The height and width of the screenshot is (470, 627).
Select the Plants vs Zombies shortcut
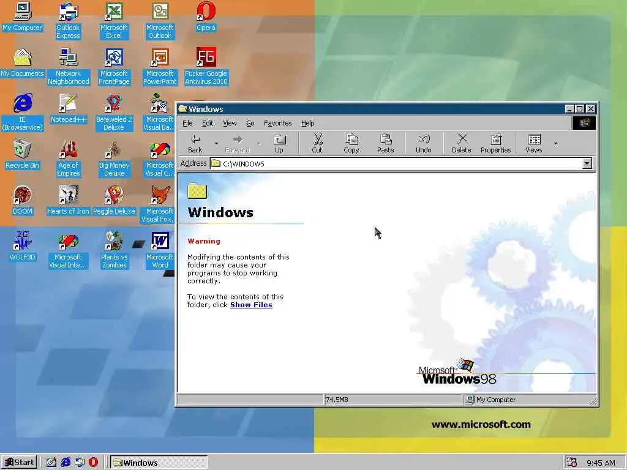click(x=114, y=250)
